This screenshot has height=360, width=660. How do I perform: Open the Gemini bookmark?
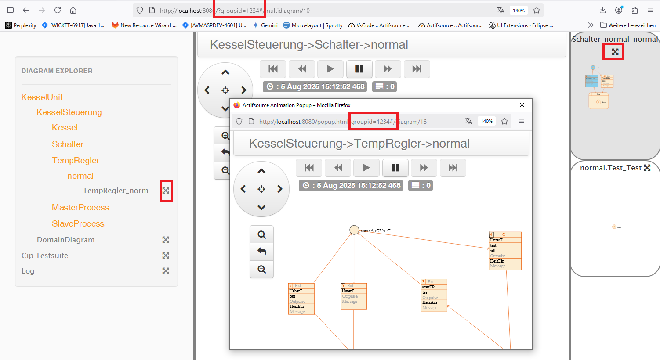point(265,25)
